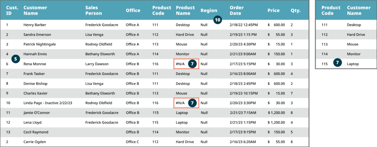Click the Office C cell
This screenshot has height=147, width=377.
pos(133,142)
